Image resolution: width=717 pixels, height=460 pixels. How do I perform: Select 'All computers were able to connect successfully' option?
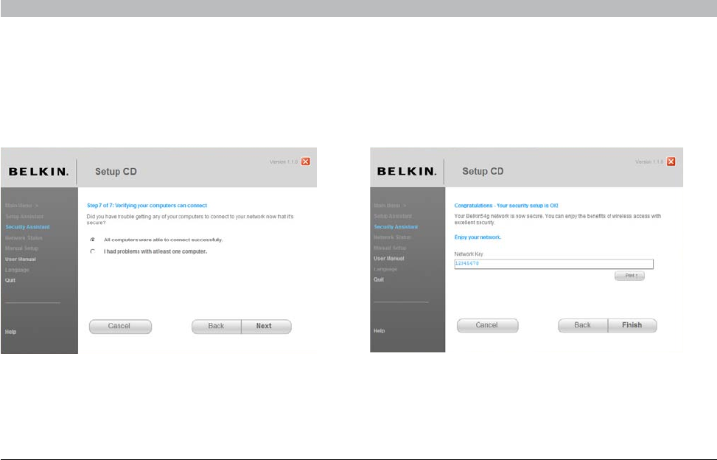tap(93, 240)
